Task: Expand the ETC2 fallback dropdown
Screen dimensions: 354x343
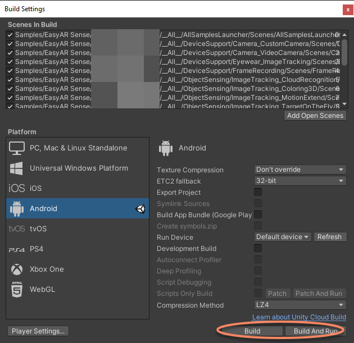Action: [x=300, y=181]
